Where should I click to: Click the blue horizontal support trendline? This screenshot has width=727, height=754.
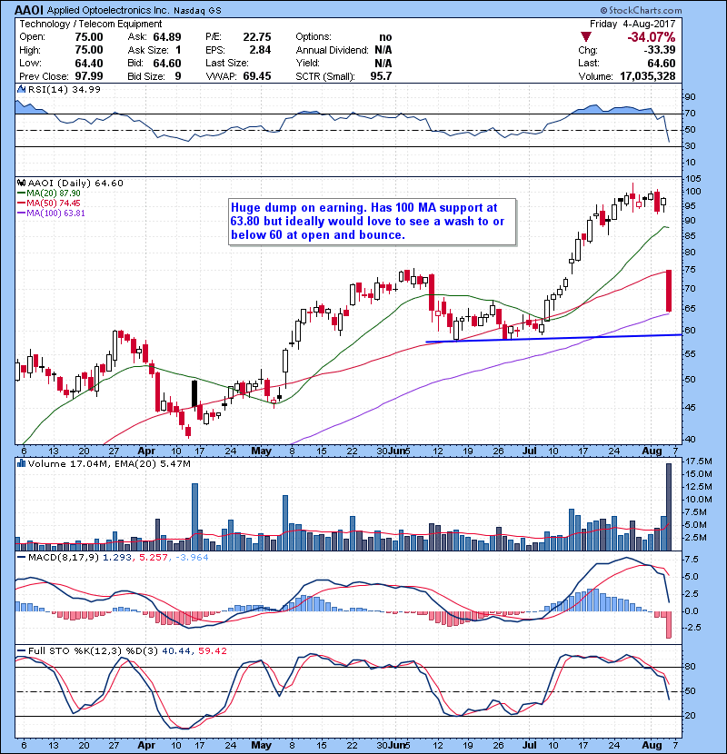pyautogui.click(x=553, y=338)
